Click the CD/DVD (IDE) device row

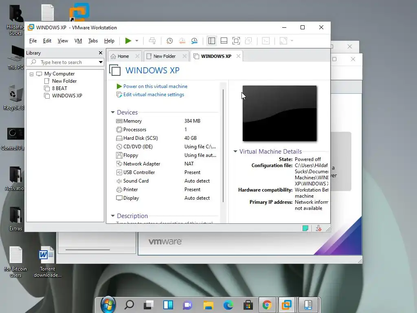tap(167, 147)
